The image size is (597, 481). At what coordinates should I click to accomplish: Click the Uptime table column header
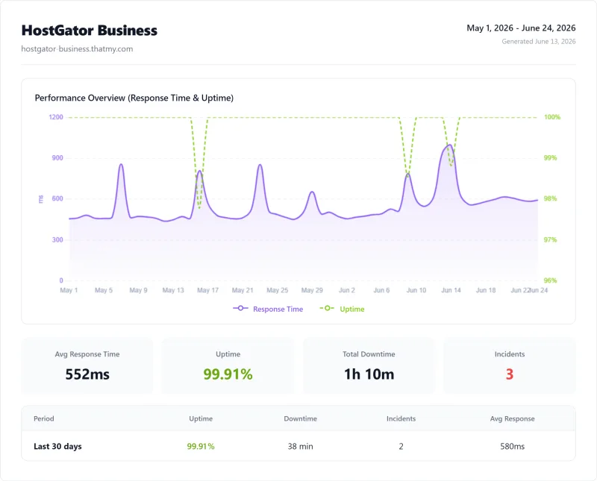pyautogui.click(x=201, y=418)
